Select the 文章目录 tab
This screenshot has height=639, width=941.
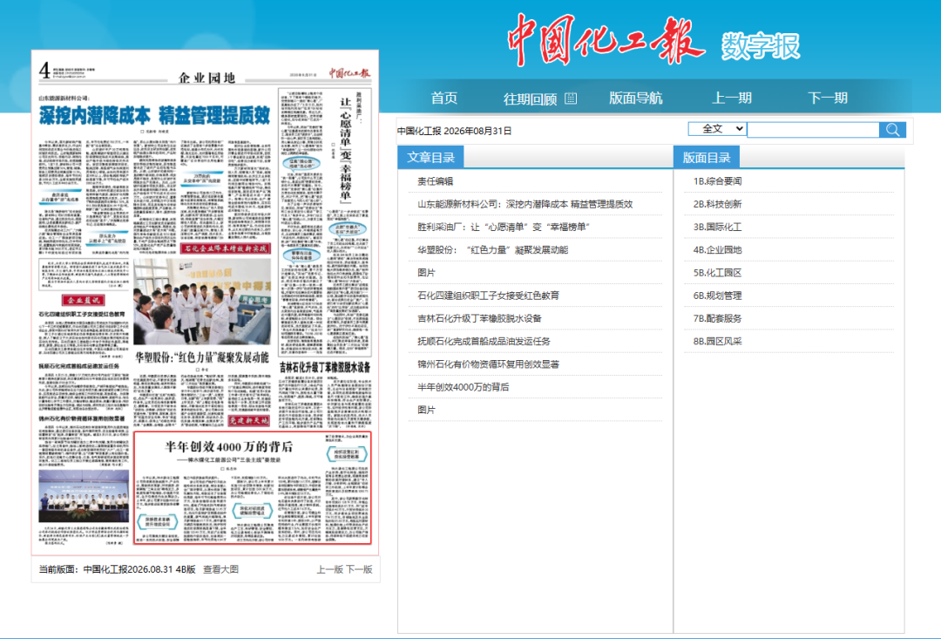point(430,157)
